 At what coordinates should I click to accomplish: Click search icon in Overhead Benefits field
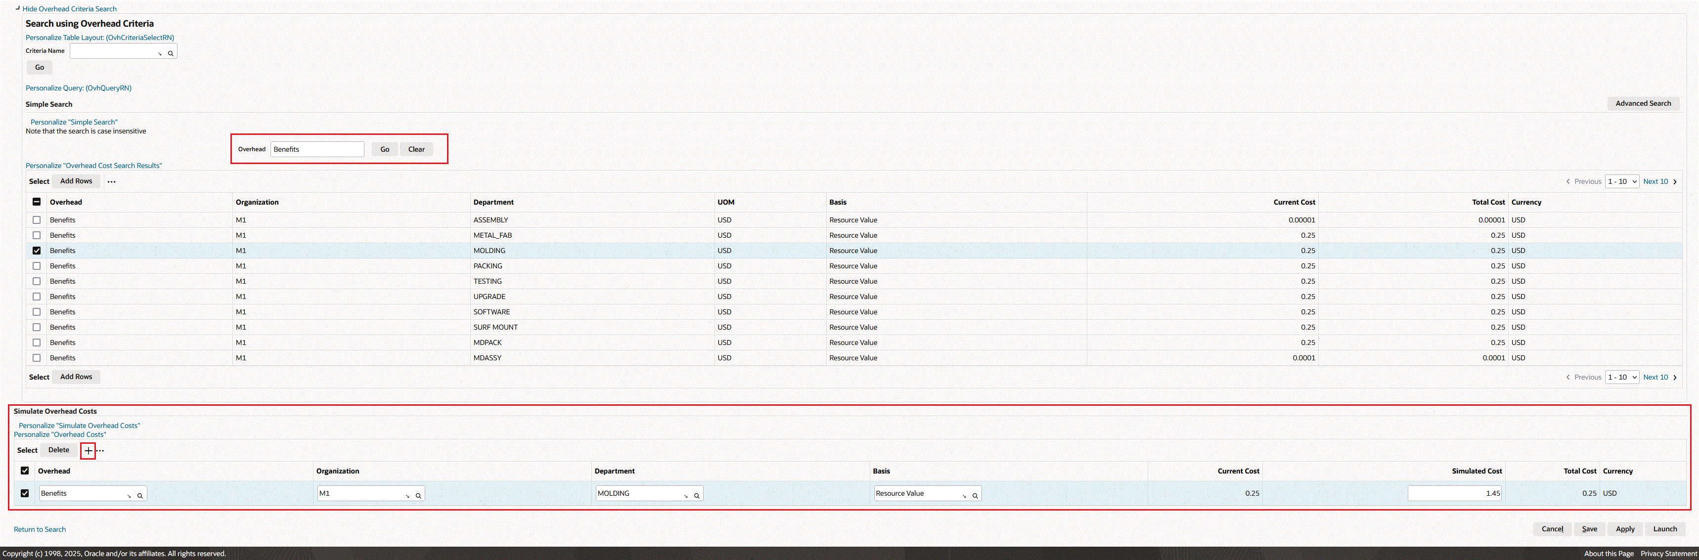click(x=140, y=495)
